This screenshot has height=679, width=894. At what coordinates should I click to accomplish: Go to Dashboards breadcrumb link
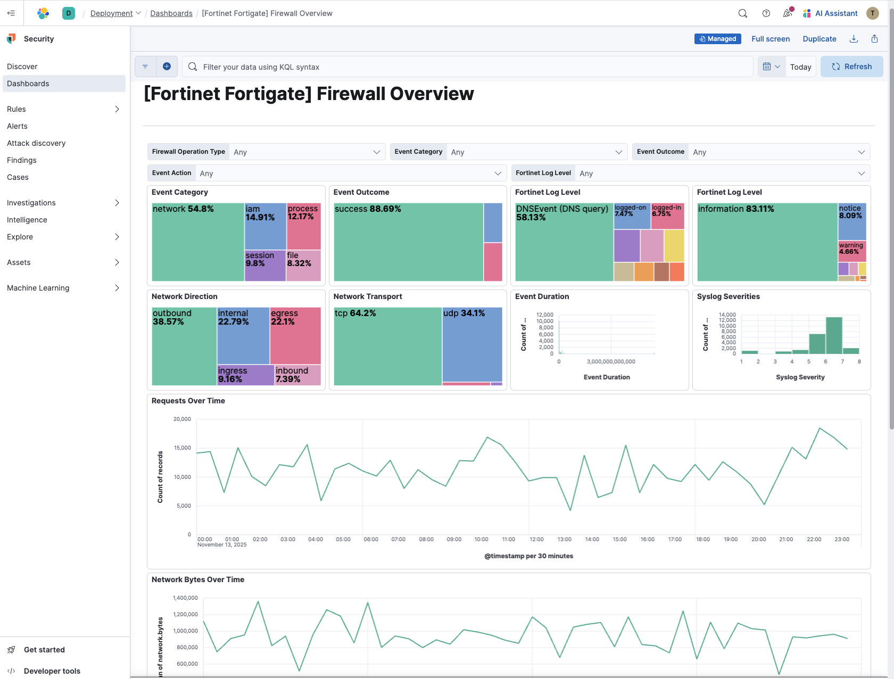[171, 13]
